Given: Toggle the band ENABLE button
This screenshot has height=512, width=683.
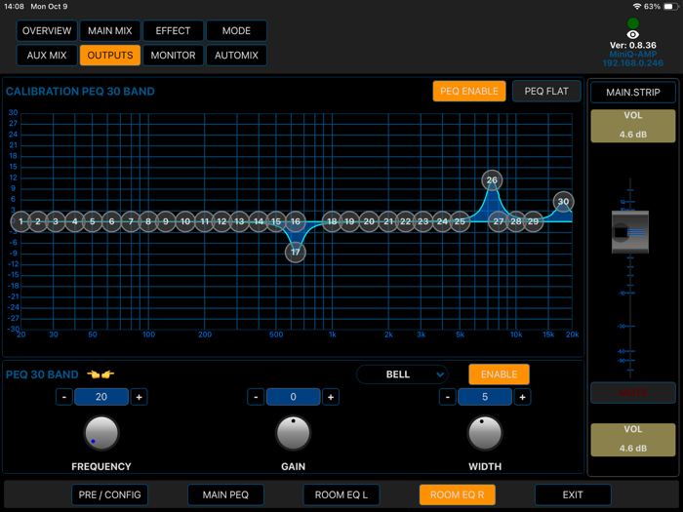Looking at the screenshot, I should (500, 374).
